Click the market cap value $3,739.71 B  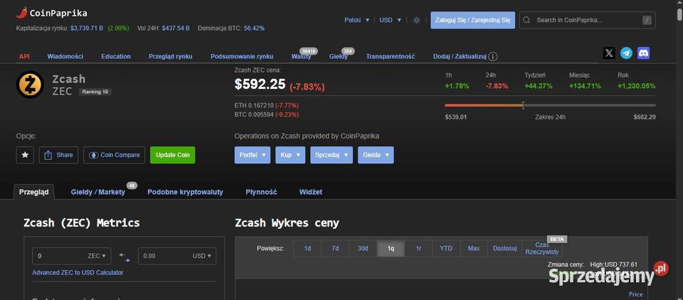(x=86, y=28)
